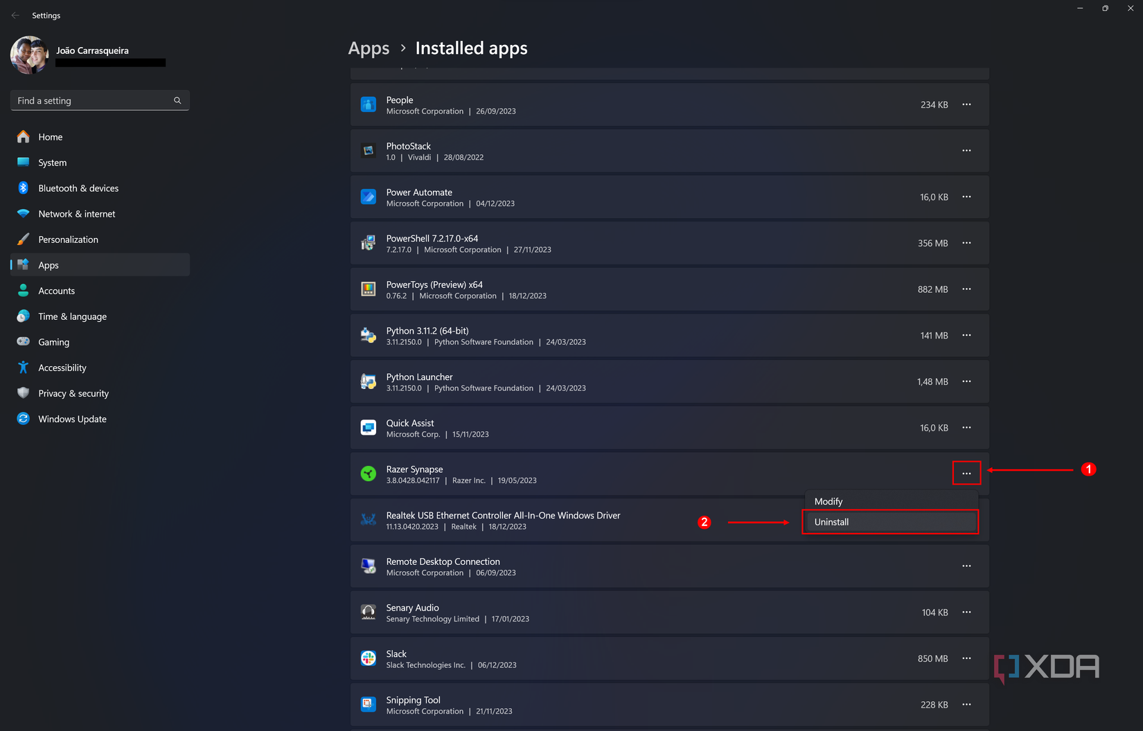Open Bluetooth & devices settings
Viewport: 1143px width, 731px height.
click(100, 188)
